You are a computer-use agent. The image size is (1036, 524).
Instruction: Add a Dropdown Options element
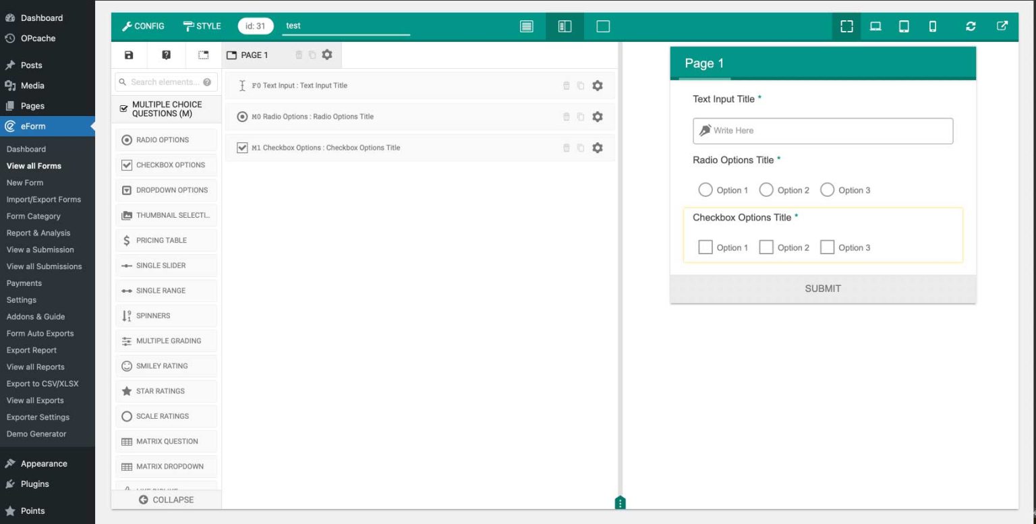click(x=166, y=190)
